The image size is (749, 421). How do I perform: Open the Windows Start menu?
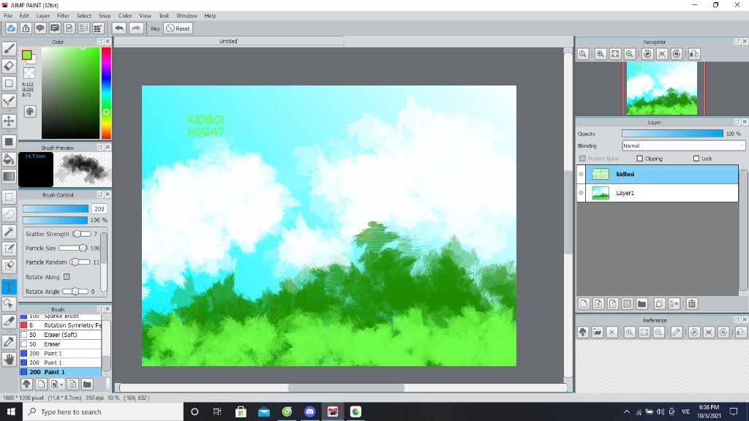(x=11, y=411)
